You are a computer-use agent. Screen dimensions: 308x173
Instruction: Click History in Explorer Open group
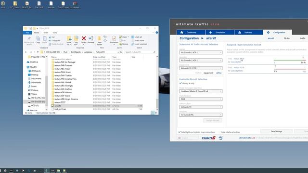[x=124, y=44]
